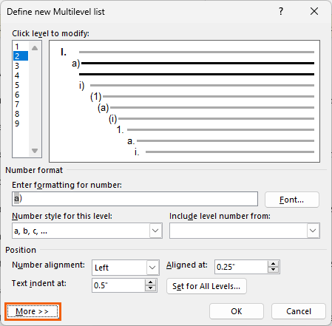Click the help question mark icon
The width and height of the screenshot is (332, 326).
point(281,11)
